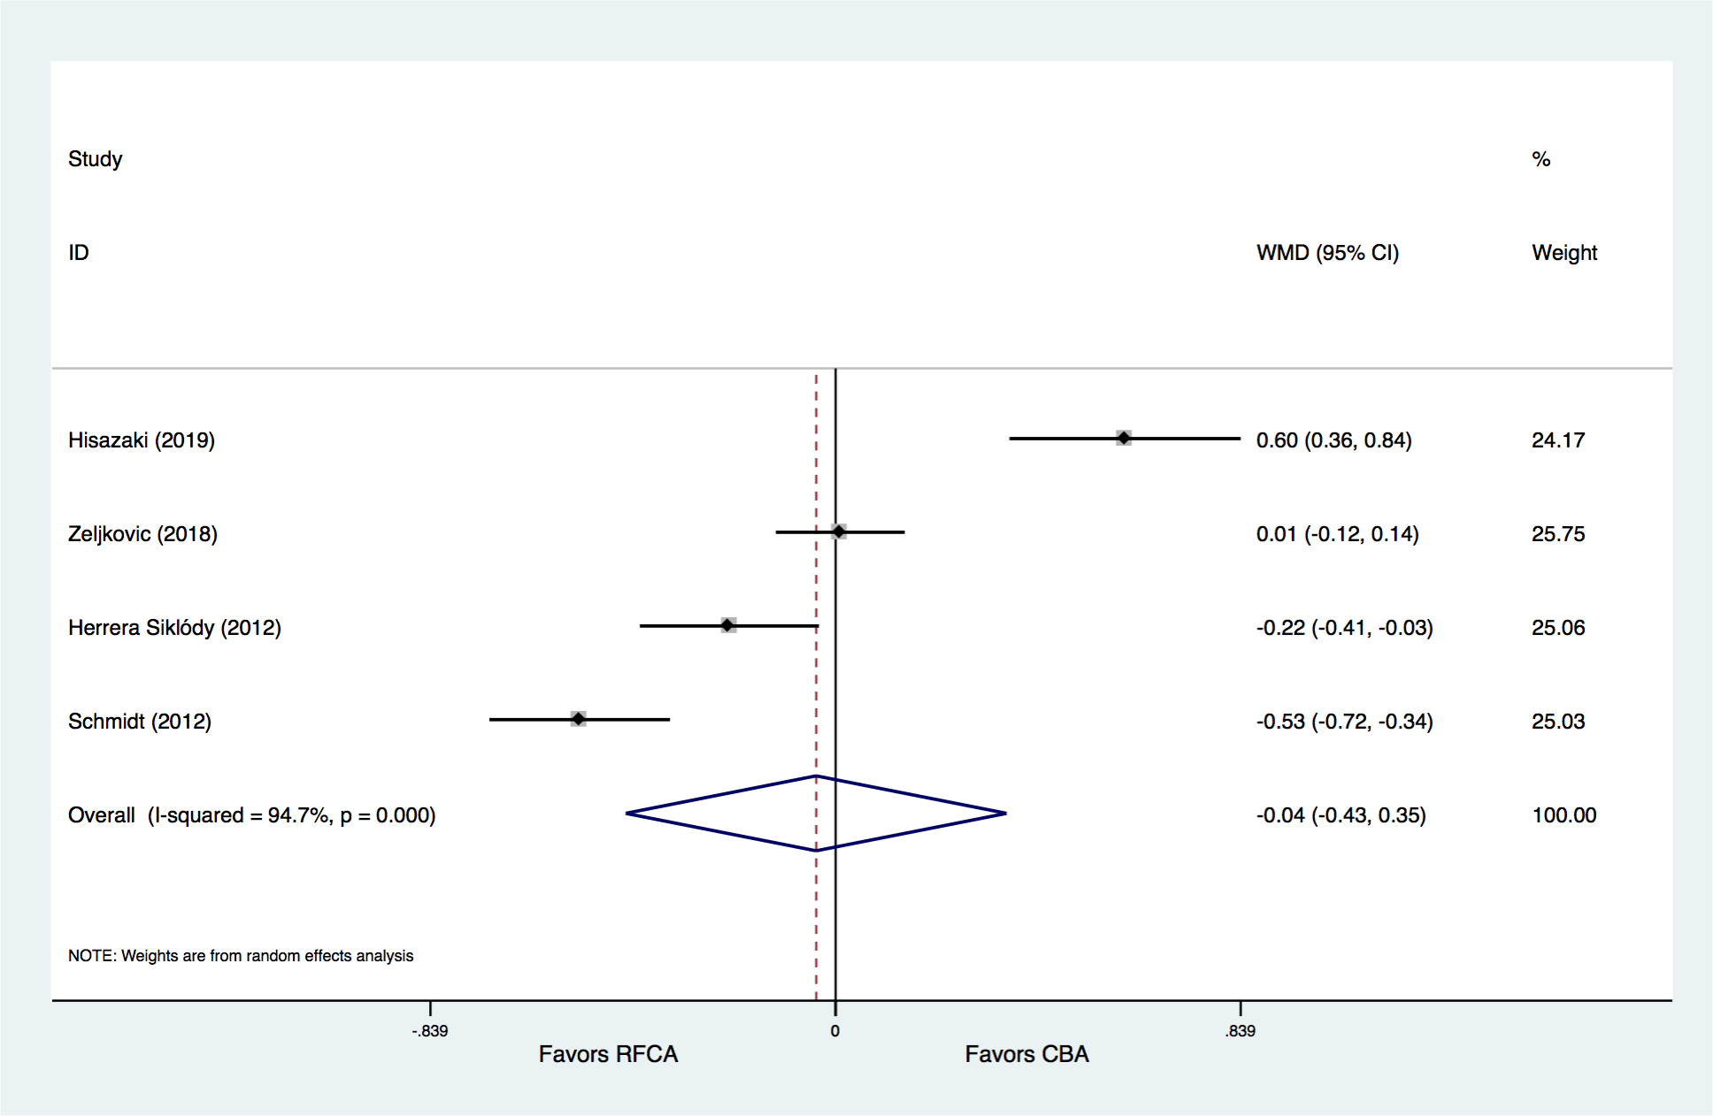Screen dimensions: 1713x1116
Task: Click the Favors CBA axis label
Action: 1026,1054
